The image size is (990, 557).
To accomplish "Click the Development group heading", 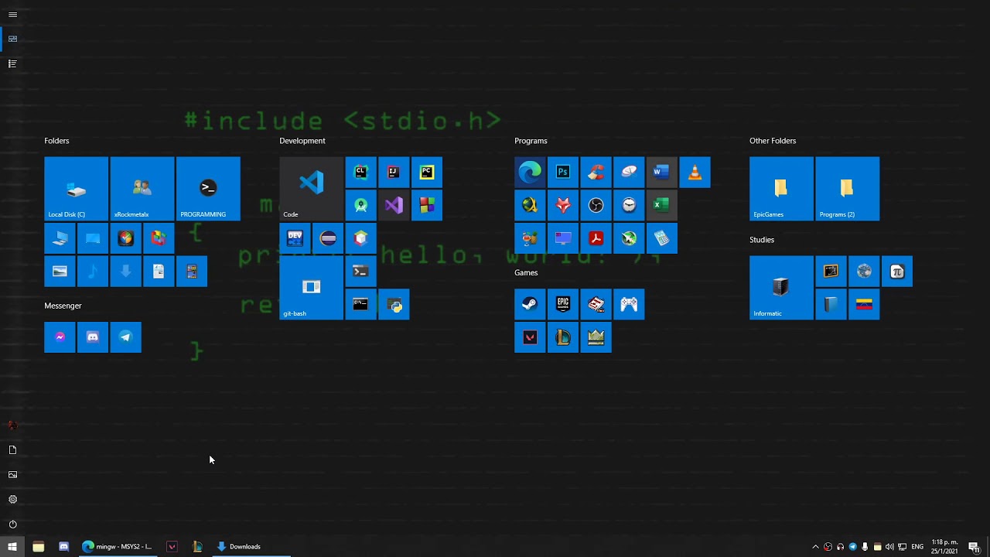I will (x=302, y=141).
